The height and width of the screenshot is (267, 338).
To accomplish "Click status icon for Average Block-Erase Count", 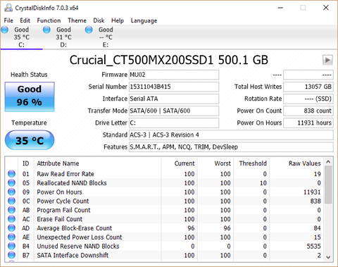I will pos(11,228).
